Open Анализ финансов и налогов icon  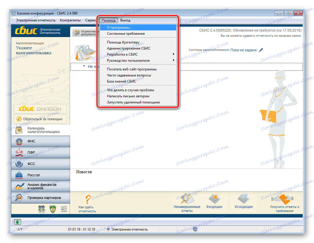point(19,187)
